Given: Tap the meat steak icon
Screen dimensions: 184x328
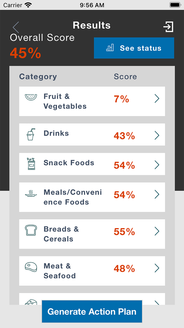Looking at the screenshot, I should 31,267.
